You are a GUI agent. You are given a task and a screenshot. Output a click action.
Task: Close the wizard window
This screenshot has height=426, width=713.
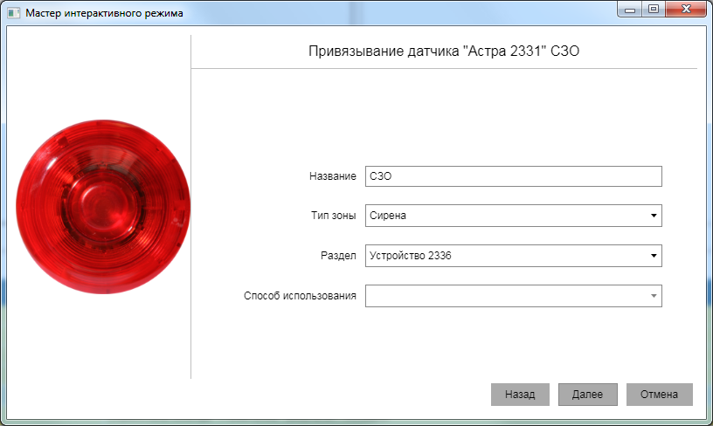[x=686, y=9]
